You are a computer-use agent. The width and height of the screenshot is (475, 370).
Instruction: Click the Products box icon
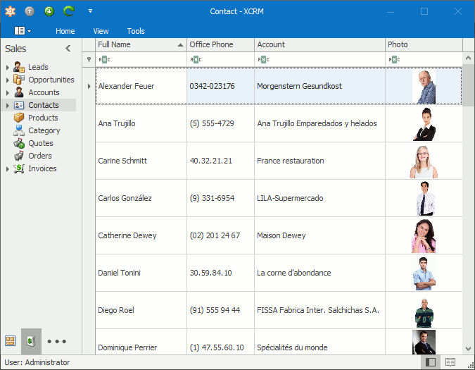pos(19,118)
